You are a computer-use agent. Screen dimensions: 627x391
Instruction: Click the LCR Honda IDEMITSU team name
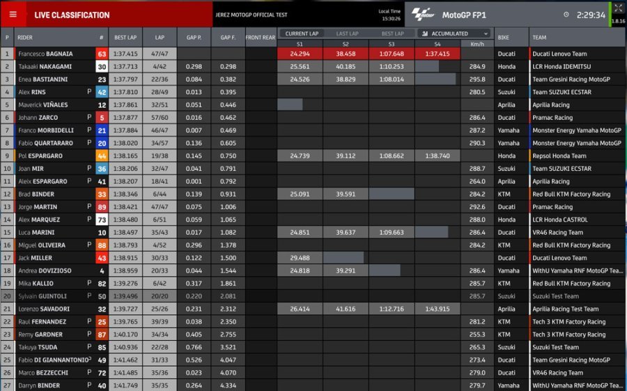(x=562, y=66)
